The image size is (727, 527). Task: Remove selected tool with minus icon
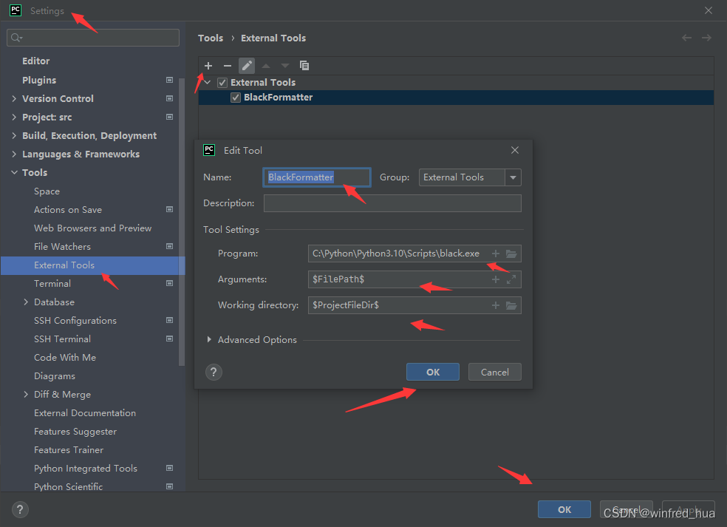tap(228, 66)
